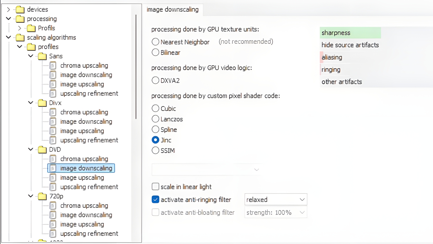The height and width of the screenshot is (244, 433).
Task: Click document icon for 720p upscaling refinement
Action: [x=53, y=234]
